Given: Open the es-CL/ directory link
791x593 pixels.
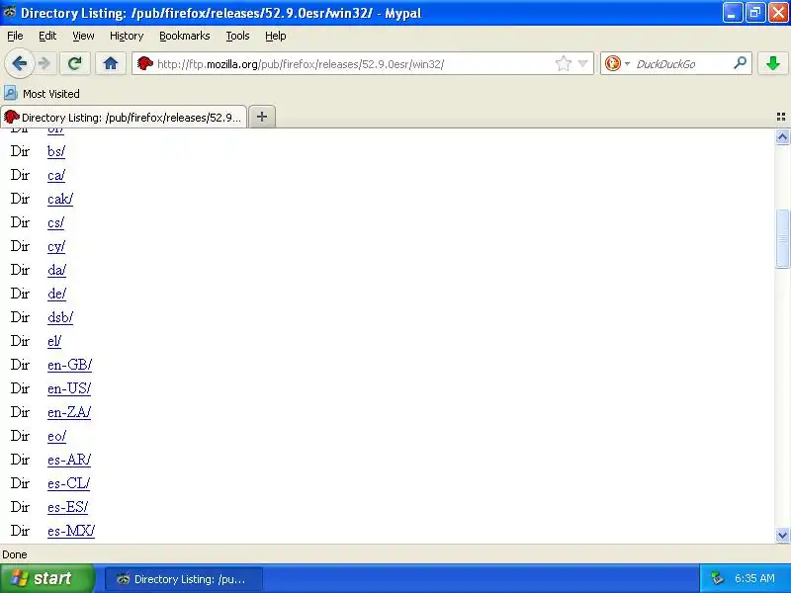Looking at the screenshot, I should (68, 483).
